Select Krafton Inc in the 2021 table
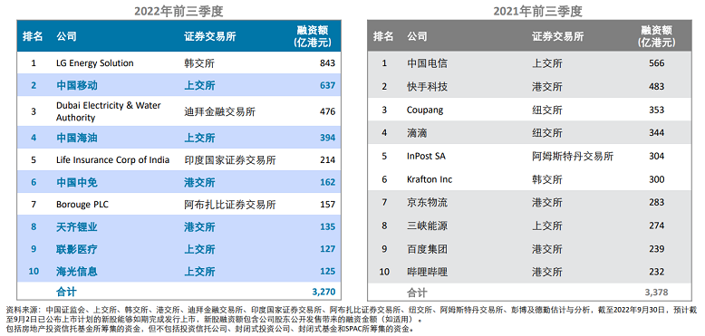 coord(430,179)
